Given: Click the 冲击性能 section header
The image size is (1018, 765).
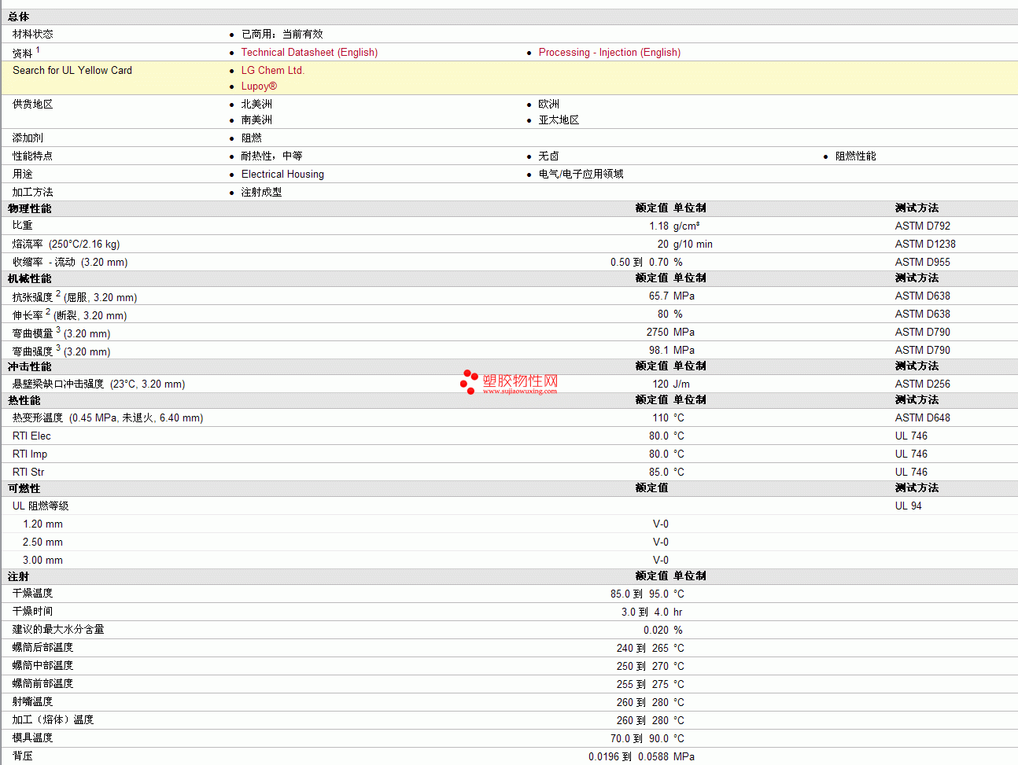Looking at the screenshot, I should 30,367.
